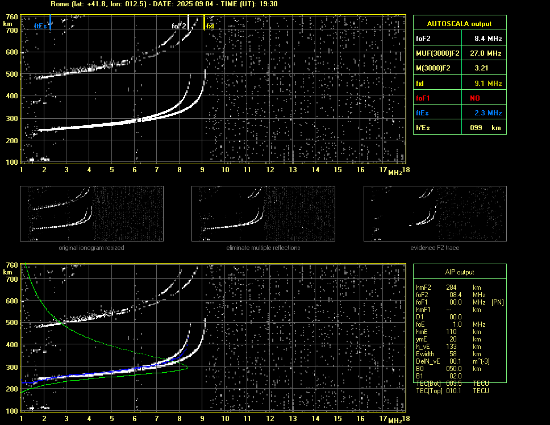550x425 pixels.
Task: Click the '760' height label on the top ionogram
Action: click(12, 17)
